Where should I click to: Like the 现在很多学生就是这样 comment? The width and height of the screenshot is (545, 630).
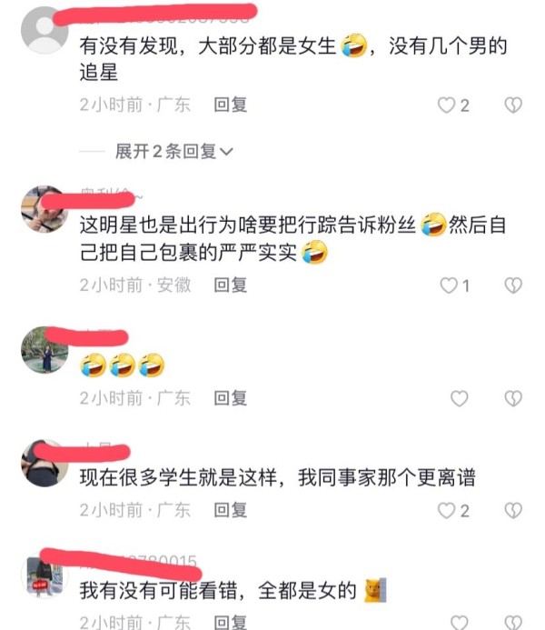(446, 511)
